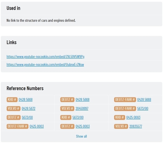Click the VOLVO # badge beside 20835577

(x=121, y=126)
